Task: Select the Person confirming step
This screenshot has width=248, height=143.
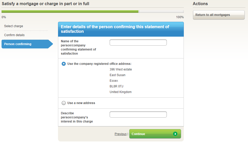Action: (x=18, y=44)
